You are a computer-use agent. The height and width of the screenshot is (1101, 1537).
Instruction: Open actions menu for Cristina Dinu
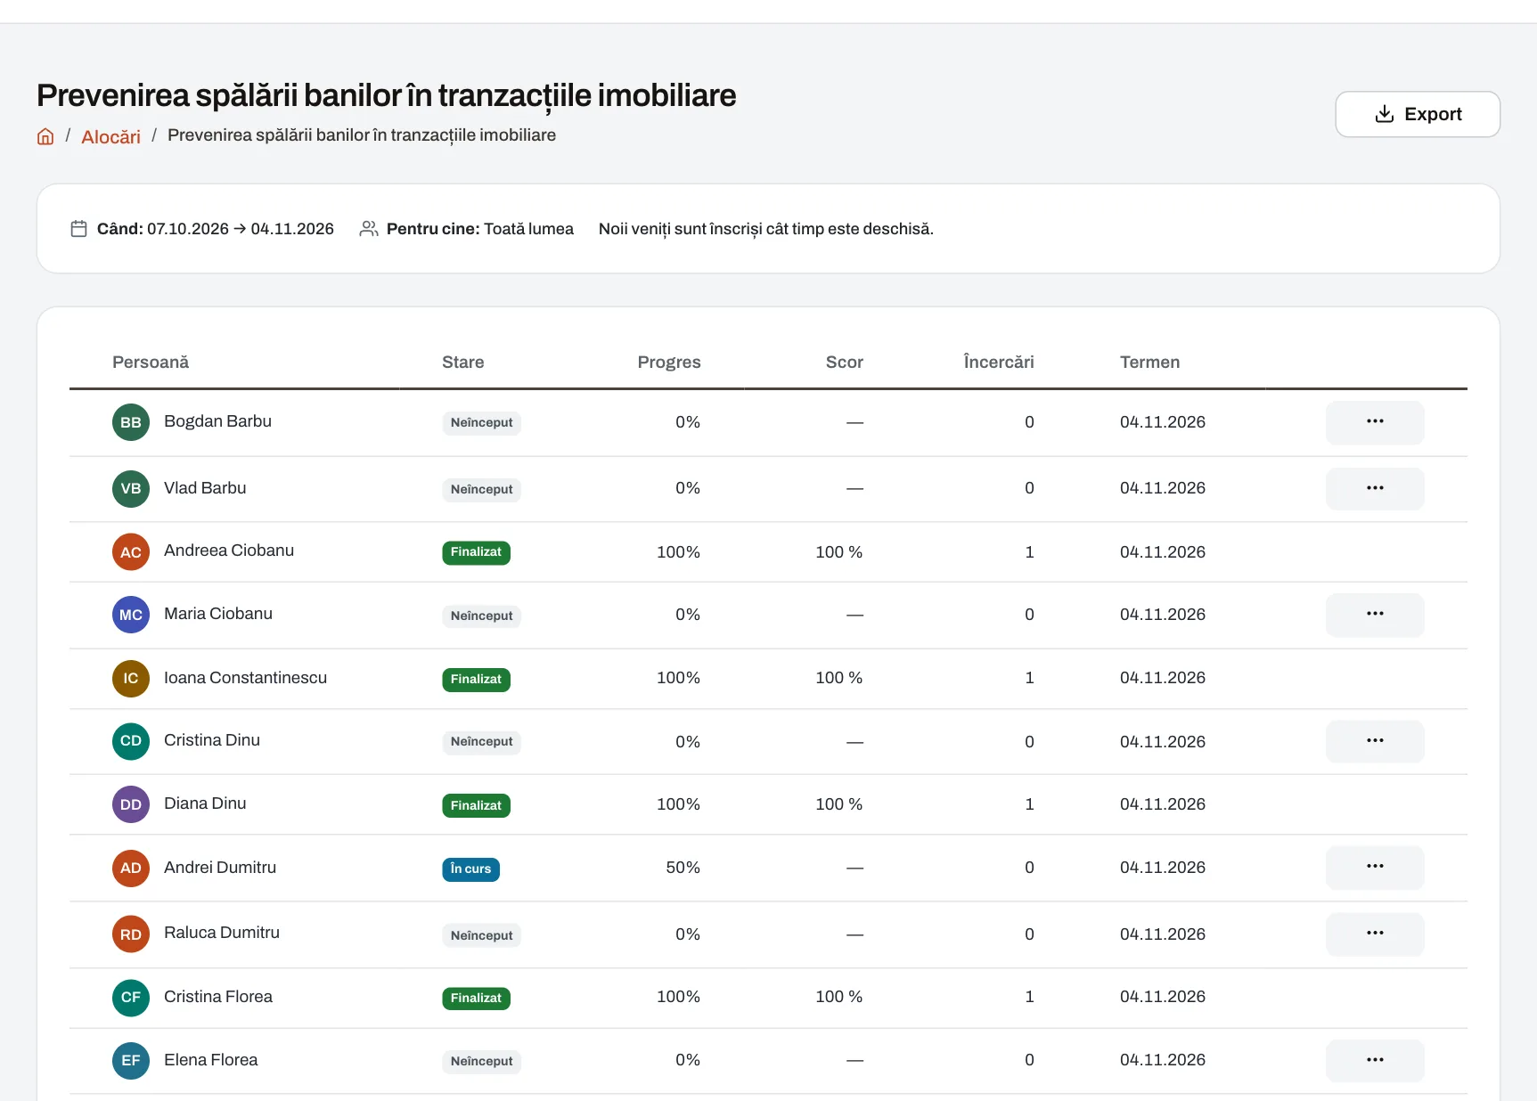[1375, 741]
